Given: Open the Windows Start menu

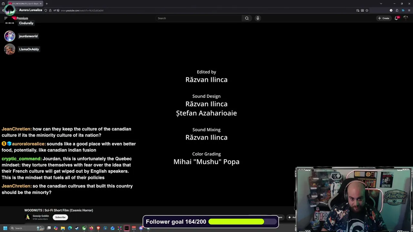Looking at the screenshot, I should pyautogui.click(x=5, y=228).
